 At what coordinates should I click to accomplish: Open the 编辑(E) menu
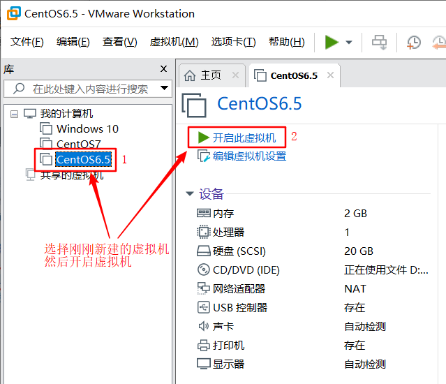(x=73, y=42)
